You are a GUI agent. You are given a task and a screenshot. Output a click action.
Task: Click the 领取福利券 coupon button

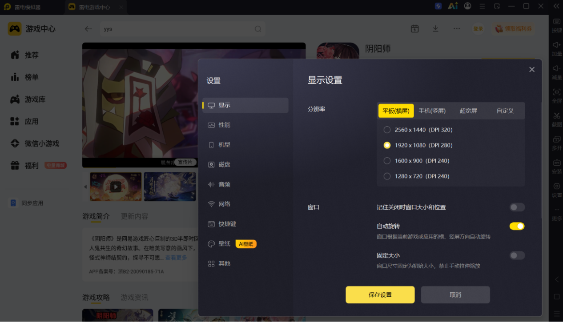pos(514,28)
